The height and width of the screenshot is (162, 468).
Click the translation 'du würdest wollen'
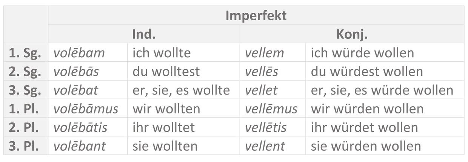point(367,72)
